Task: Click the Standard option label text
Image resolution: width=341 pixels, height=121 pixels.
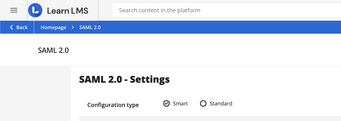Action: coord(221,104)
